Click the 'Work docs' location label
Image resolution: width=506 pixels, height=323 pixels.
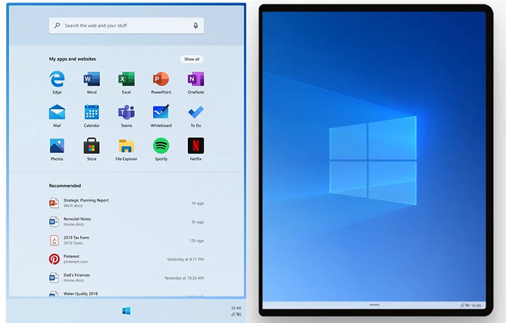pos(73,206)
